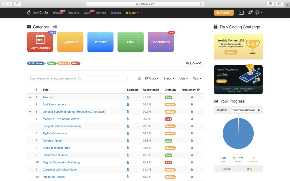The image size is (290, 181).
Task: Open the Add Two Numbers solution icon
Action: 128,104
